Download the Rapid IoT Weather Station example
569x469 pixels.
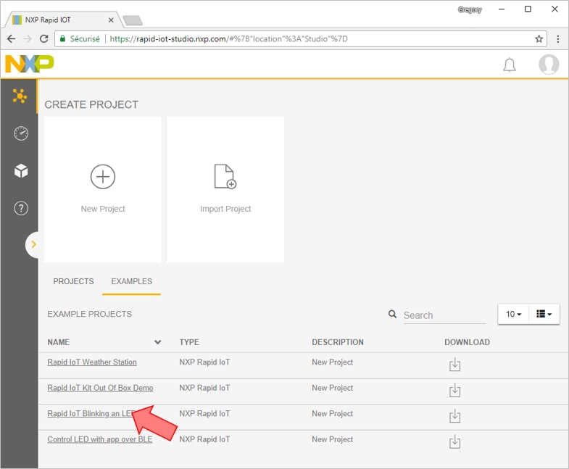(454, 365)
